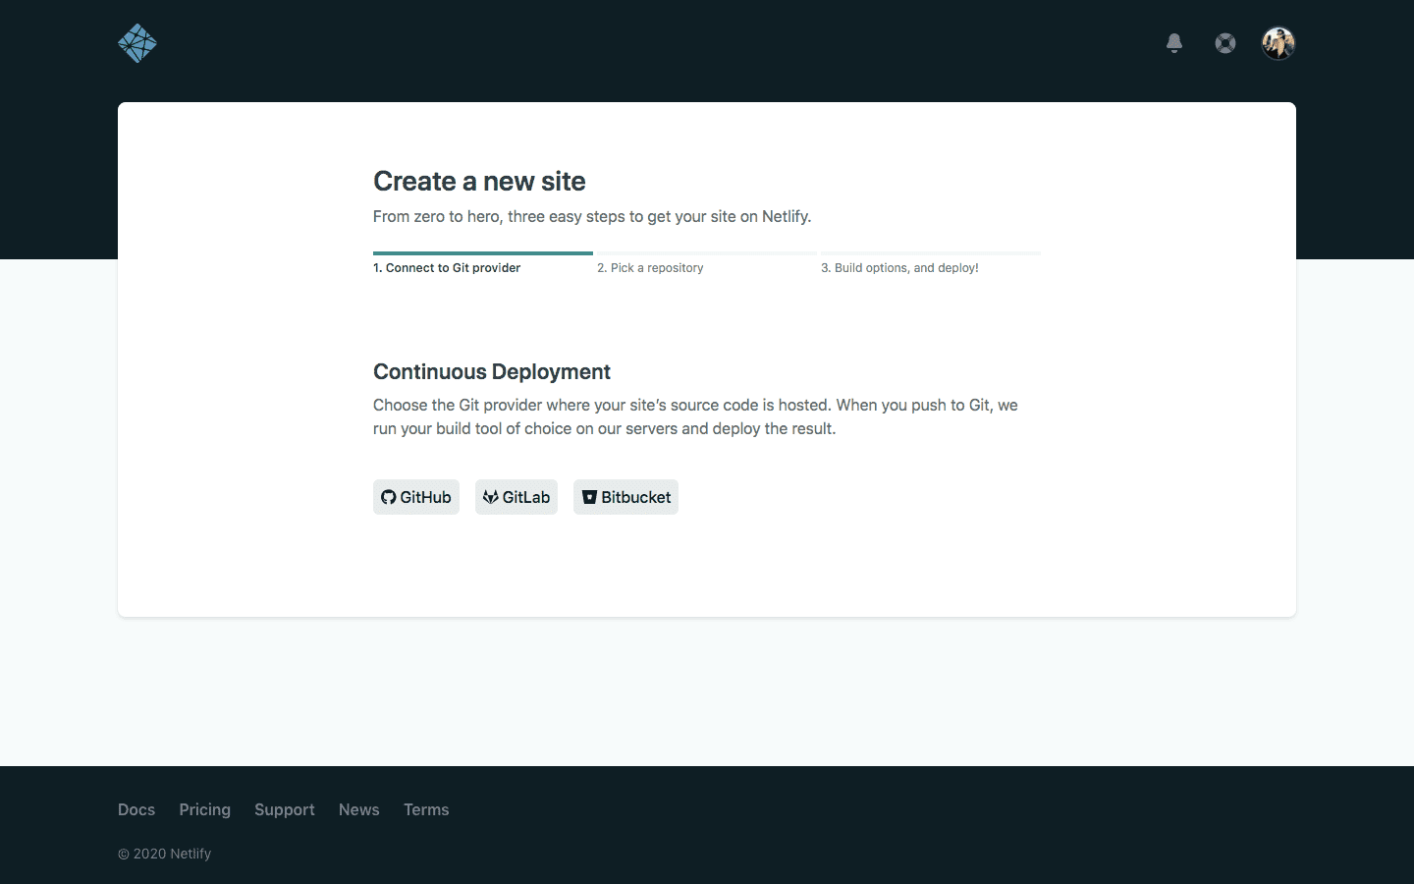Click the progress bar segment above step 3
Screen dimensions: 1414x884
point(930,253)
